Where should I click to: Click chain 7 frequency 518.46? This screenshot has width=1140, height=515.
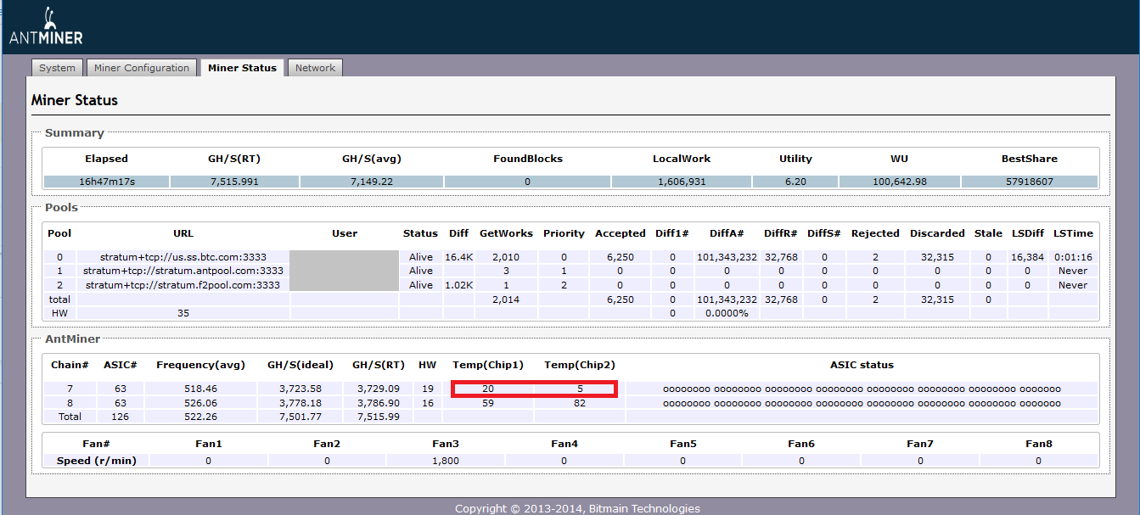[200, 388]
